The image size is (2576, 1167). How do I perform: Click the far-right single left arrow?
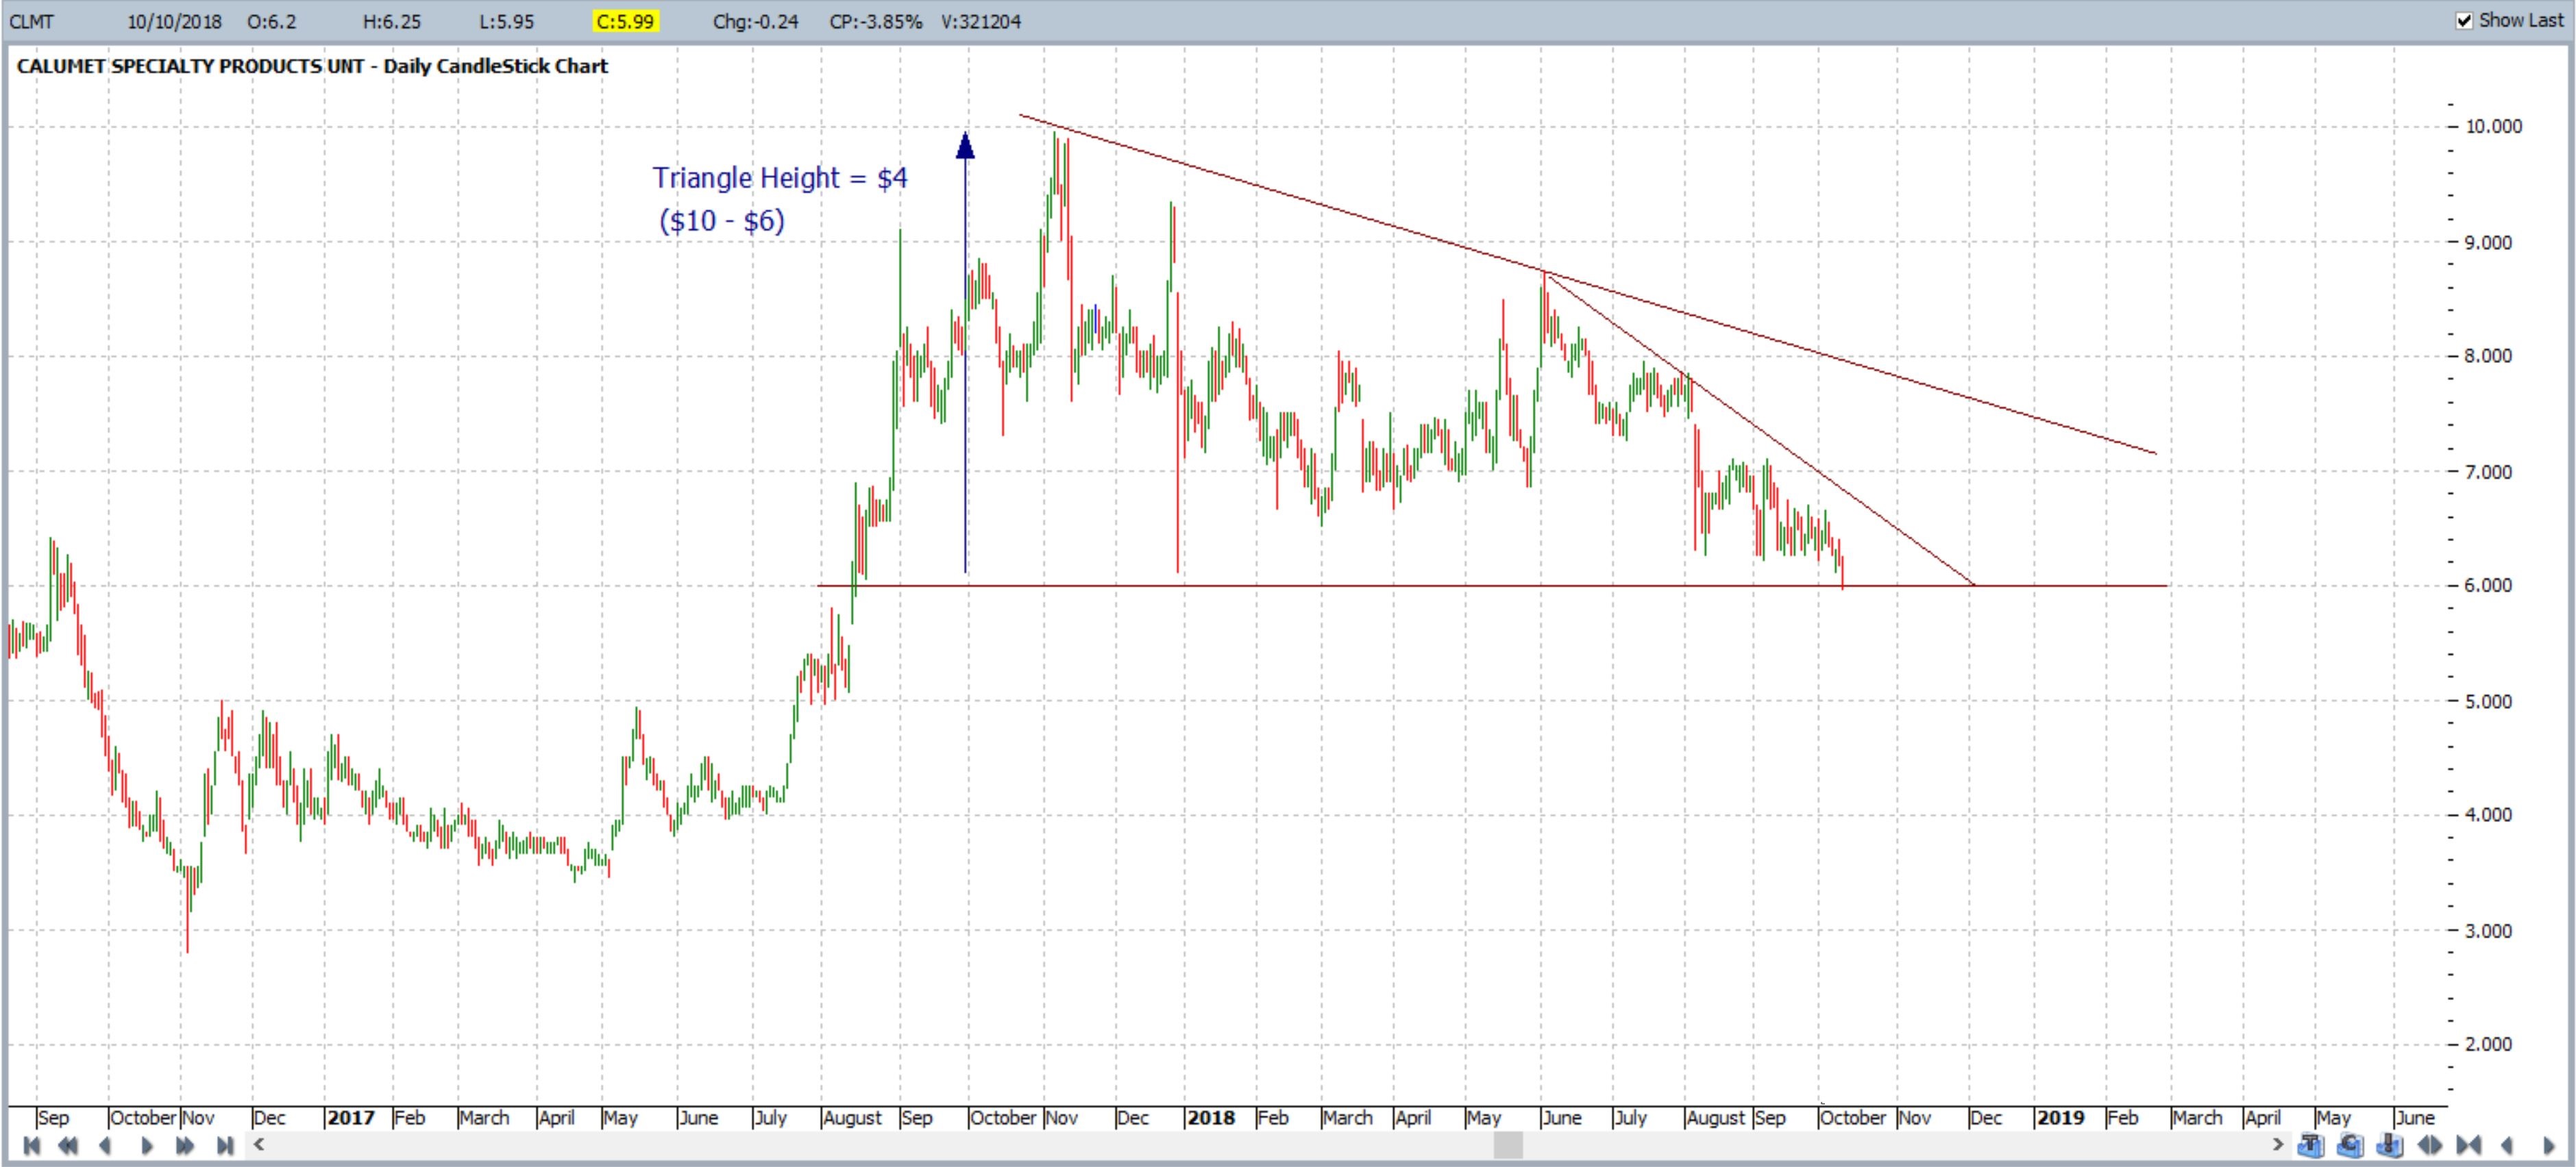(x=2507, y=1145)
